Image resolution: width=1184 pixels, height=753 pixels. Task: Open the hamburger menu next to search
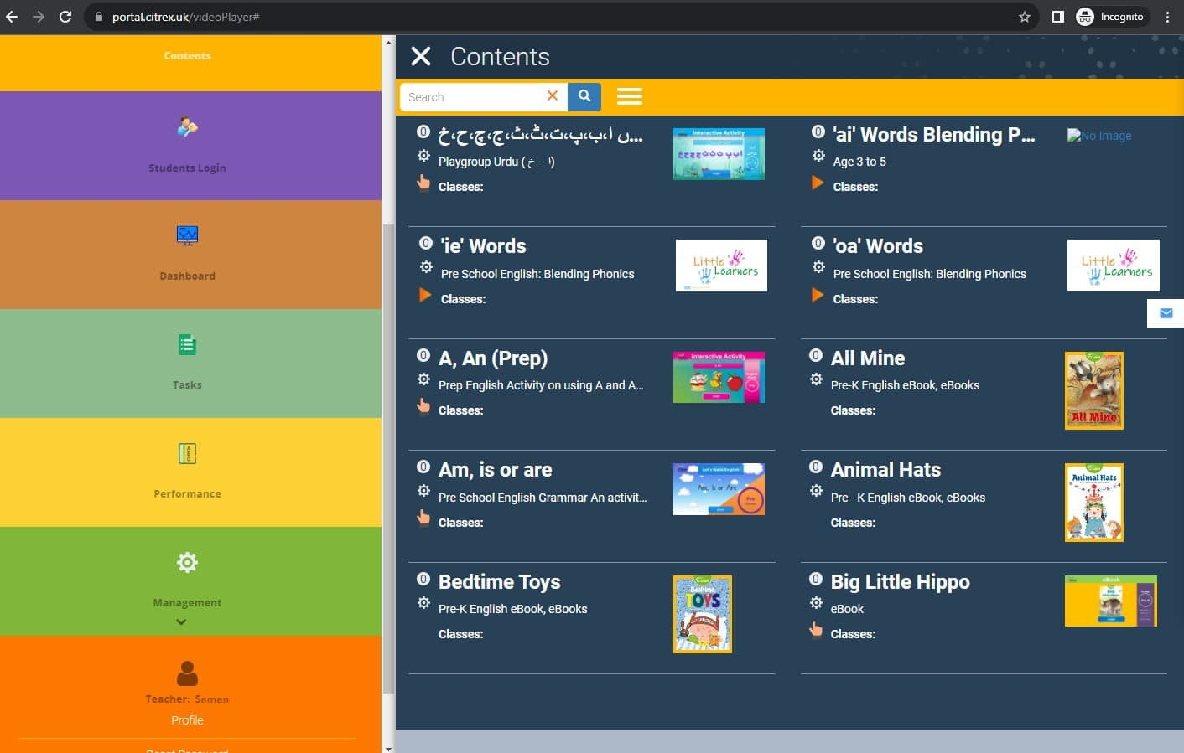click(630, 96)
